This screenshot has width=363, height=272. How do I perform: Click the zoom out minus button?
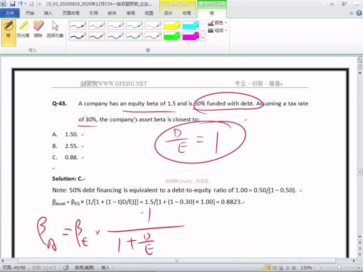318,267
